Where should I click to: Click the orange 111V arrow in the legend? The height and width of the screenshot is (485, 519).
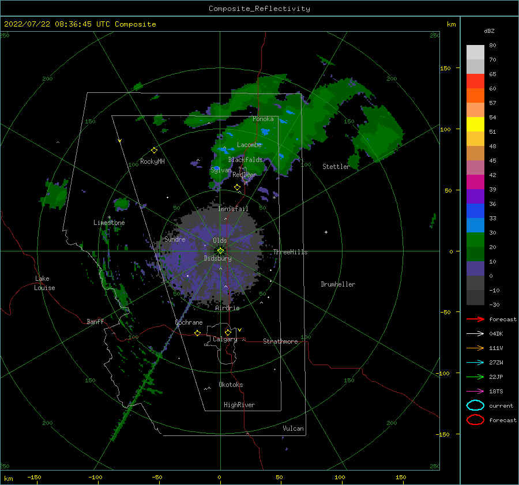pyautogui.click(x=475, y=348)
